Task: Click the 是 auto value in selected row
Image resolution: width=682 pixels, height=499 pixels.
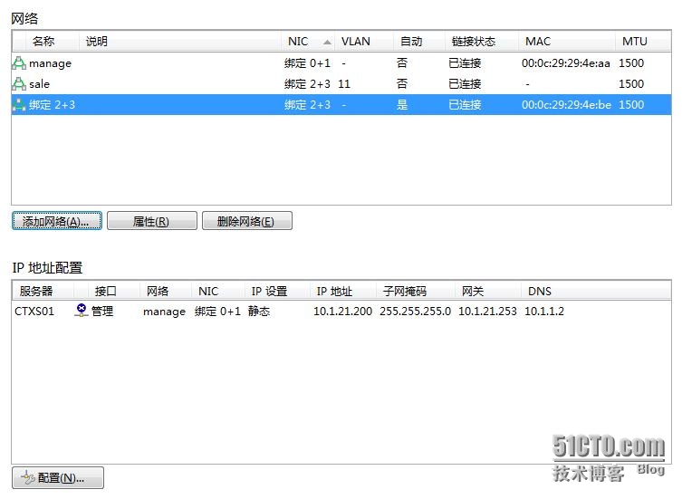Action: tap(402, 105)
